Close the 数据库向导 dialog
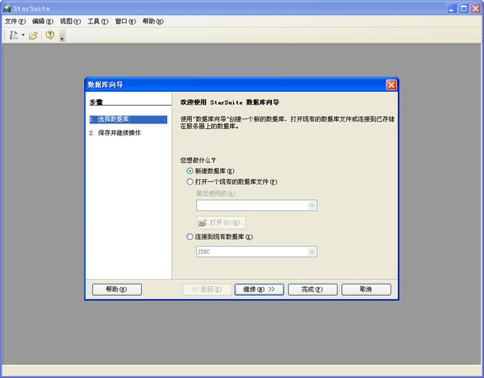Screen dimensions: 484x378 pos(391,85)
